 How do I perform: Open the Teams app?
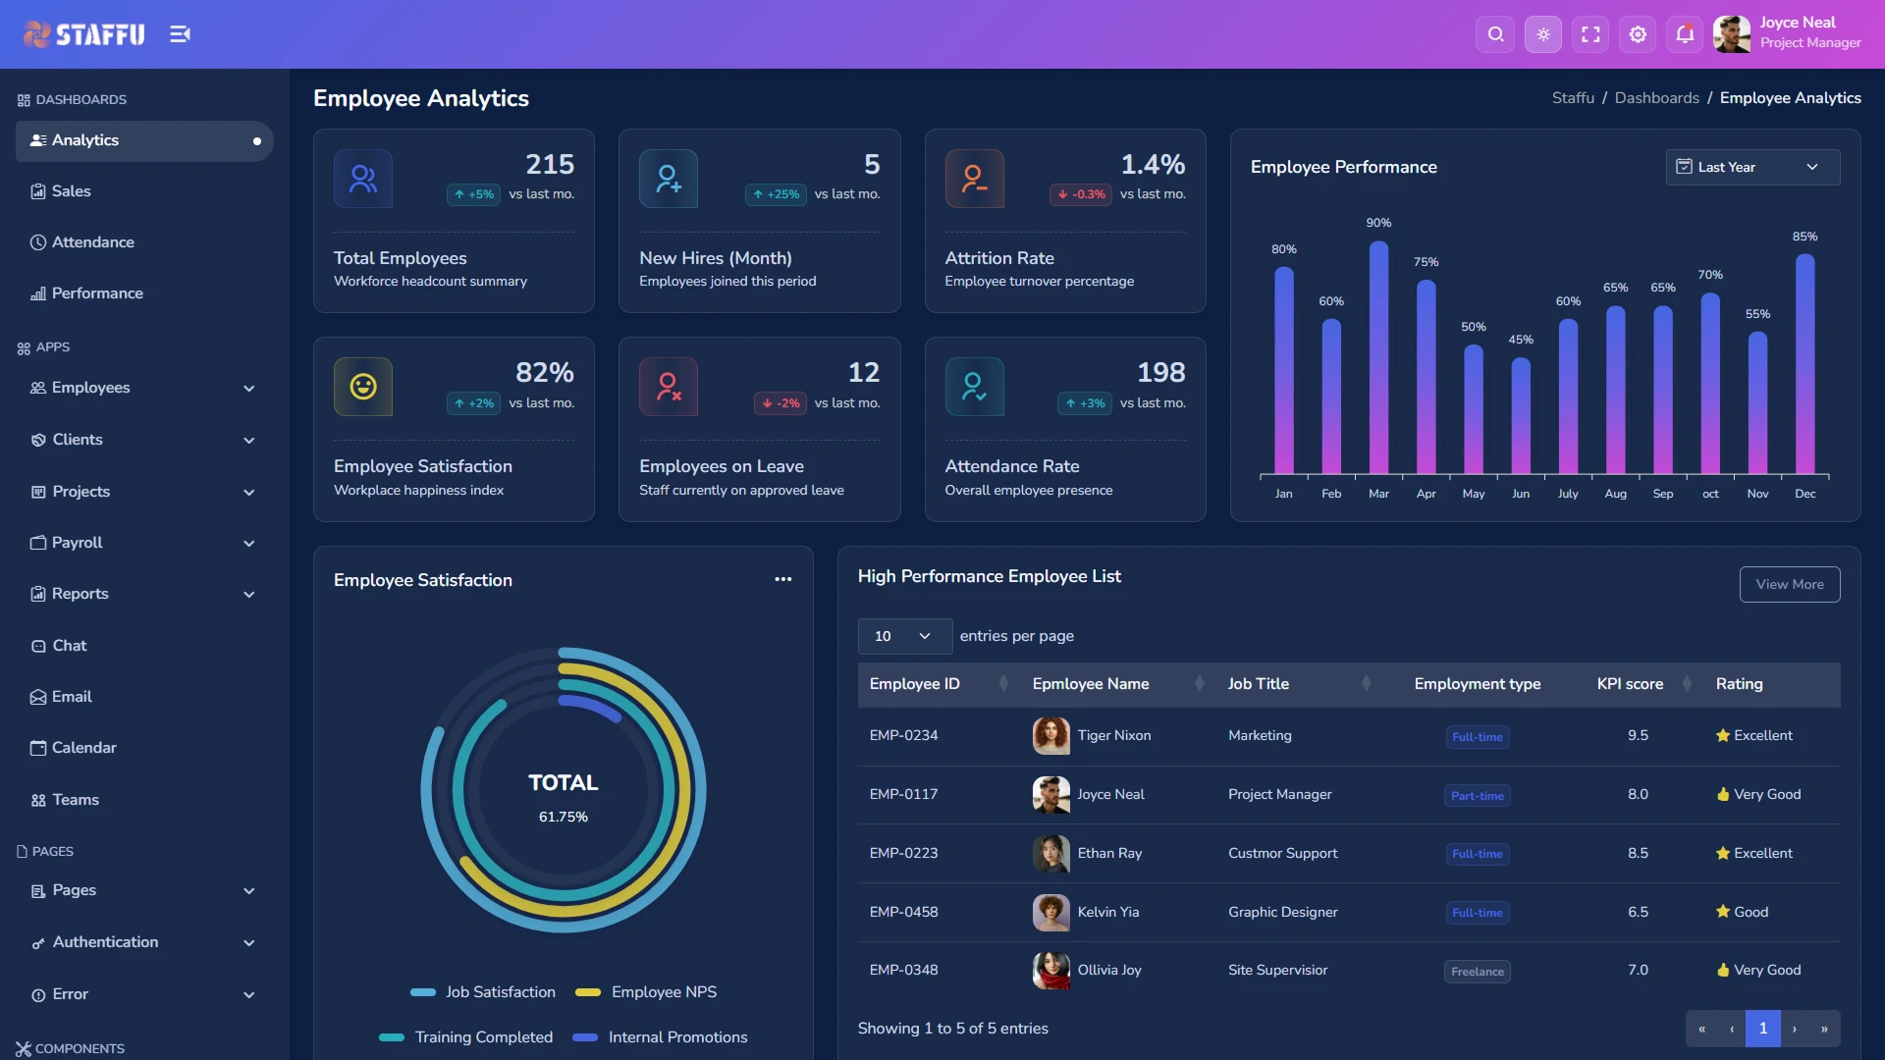pyautogui.click(x=144, y=800)
